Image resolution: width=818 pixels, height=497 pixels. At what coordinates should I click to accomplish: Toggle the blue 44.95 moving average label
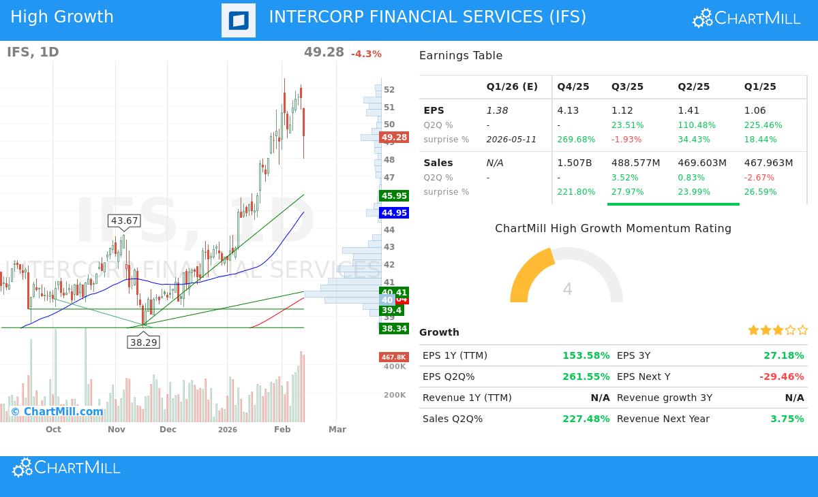(394, 213)
